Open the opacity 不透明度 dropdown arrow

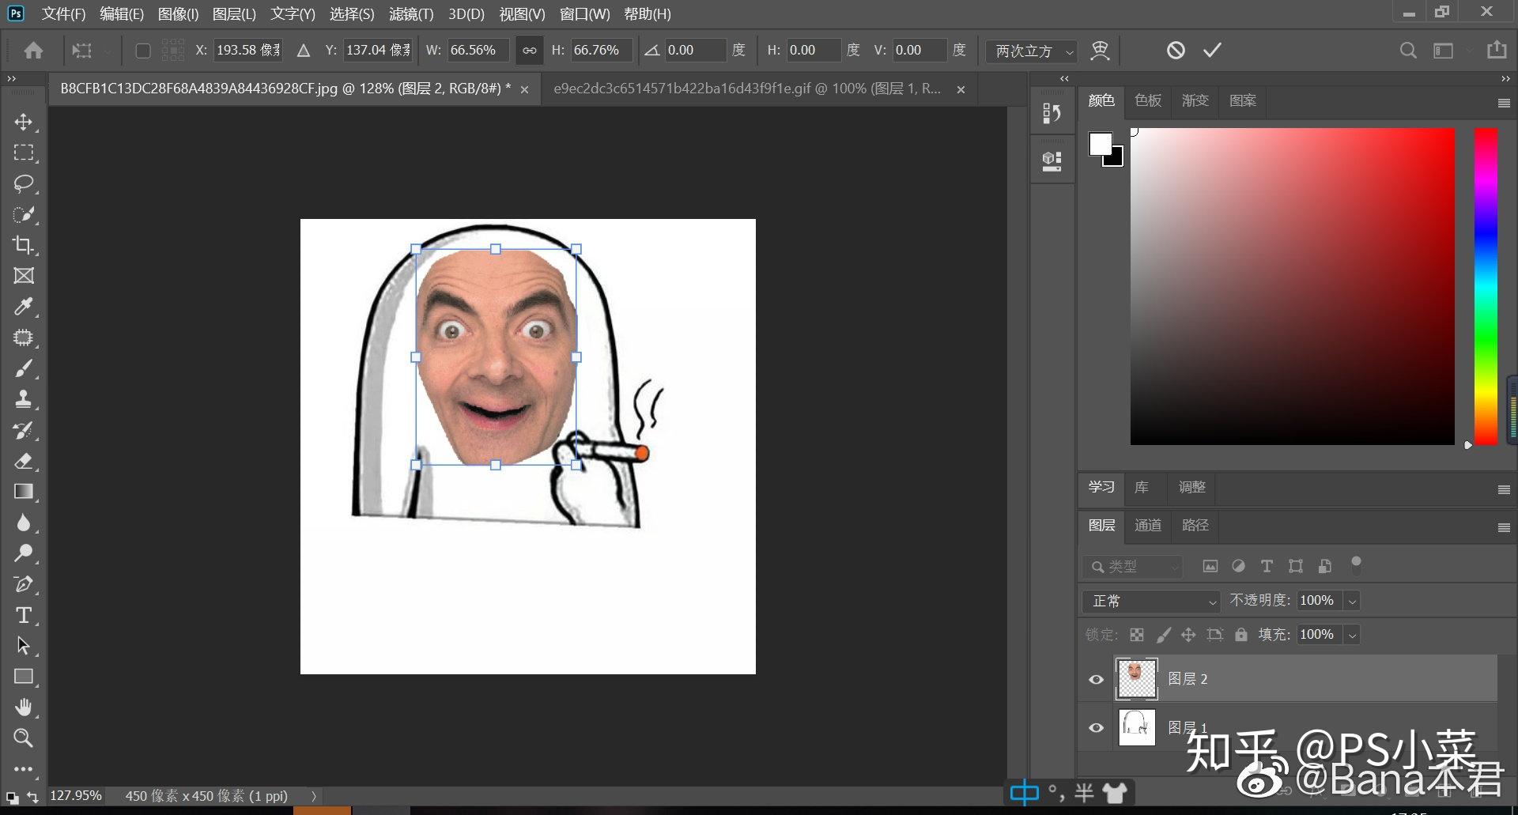pos(1353,601)
